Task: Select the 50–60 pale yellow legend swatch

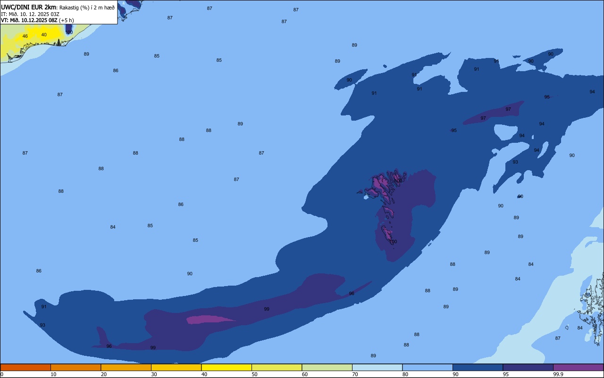Action: 277,367
